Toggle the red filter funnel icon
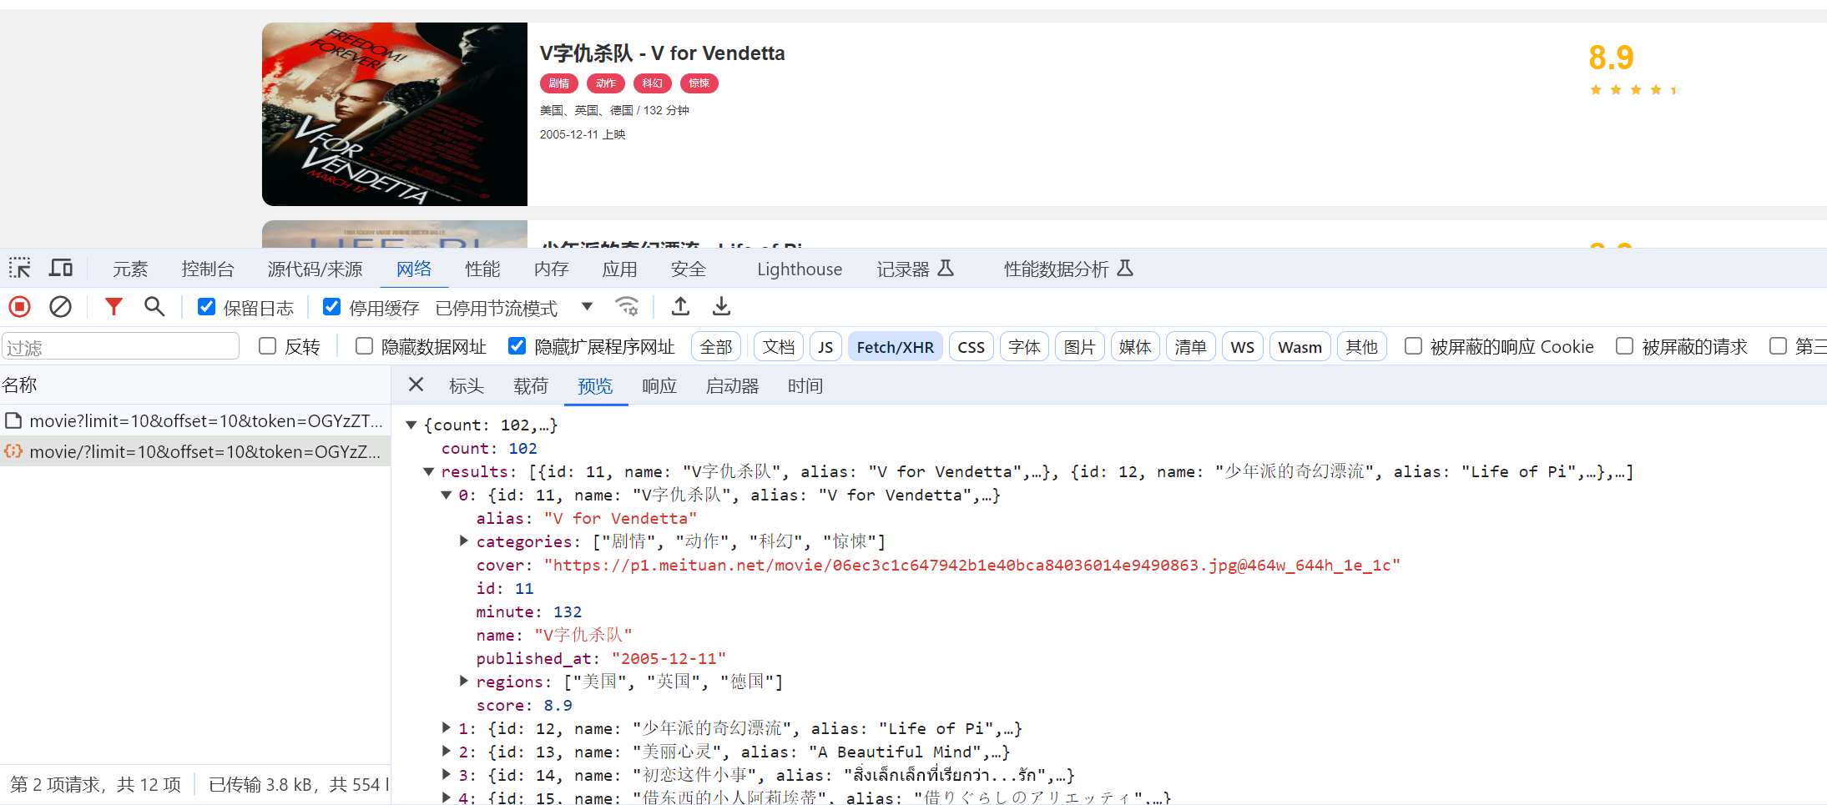 (x=114, y=307)
